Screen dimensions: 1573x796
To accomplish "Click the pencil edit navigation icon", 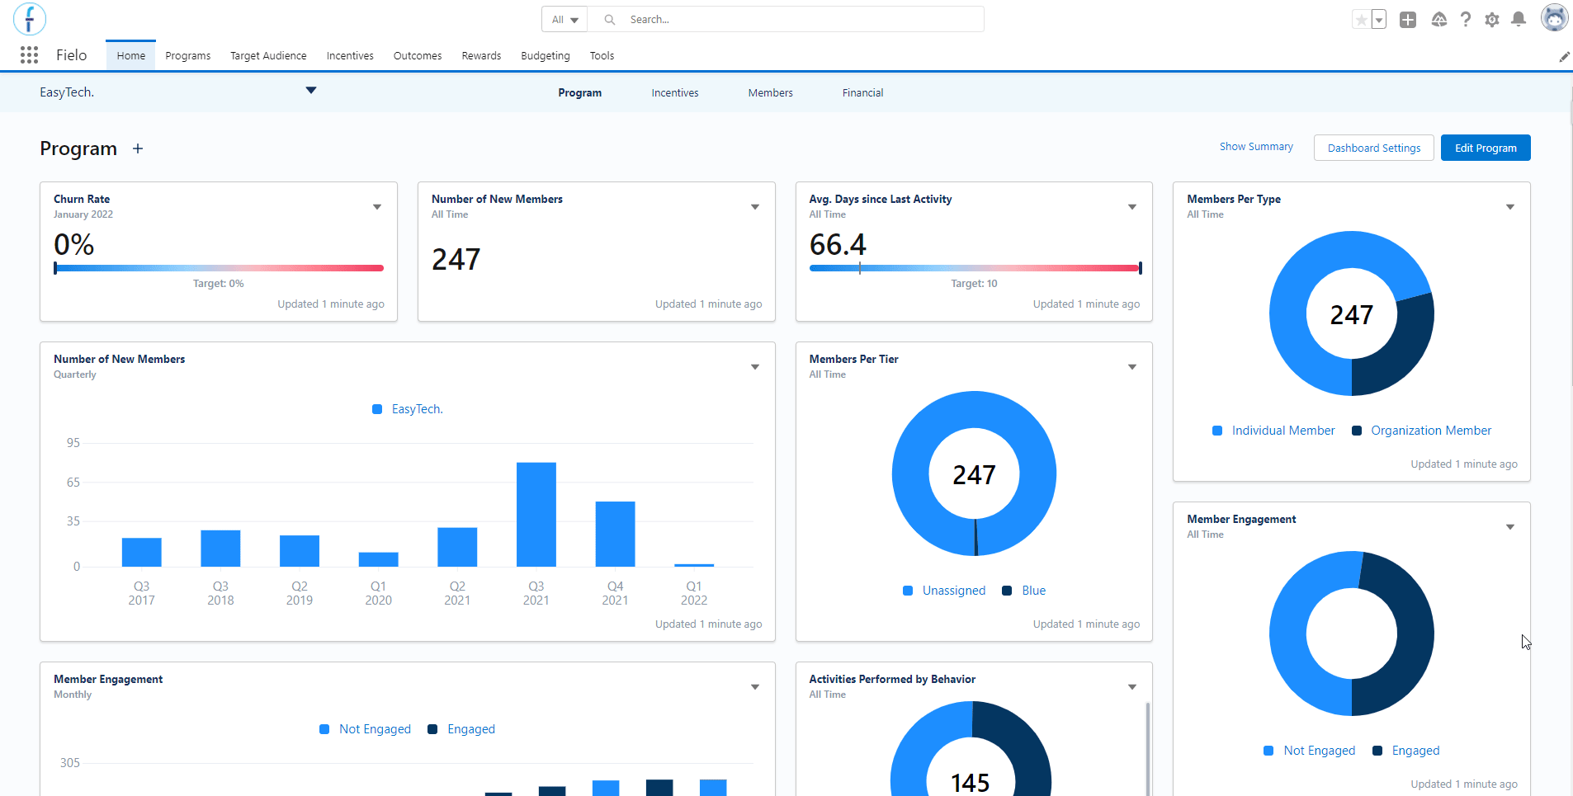I will [x=1564, y=56].
